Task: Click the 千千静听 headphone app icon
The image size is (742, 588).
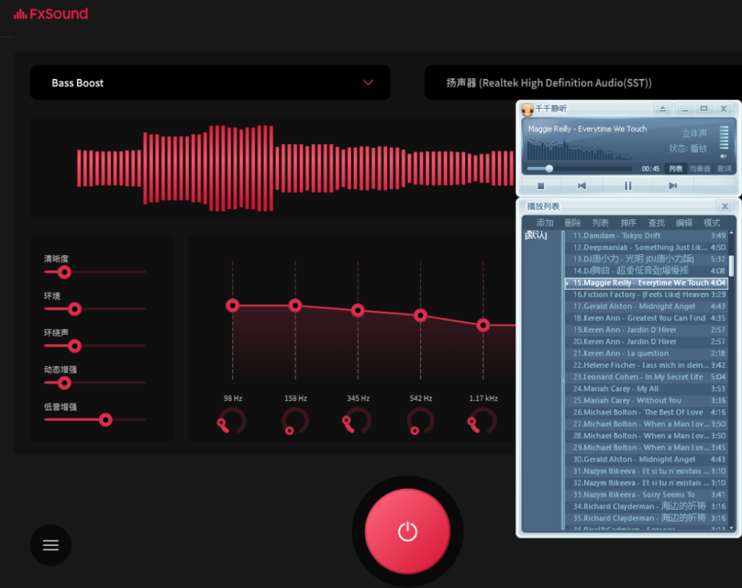Action: [x=528, y=109]
